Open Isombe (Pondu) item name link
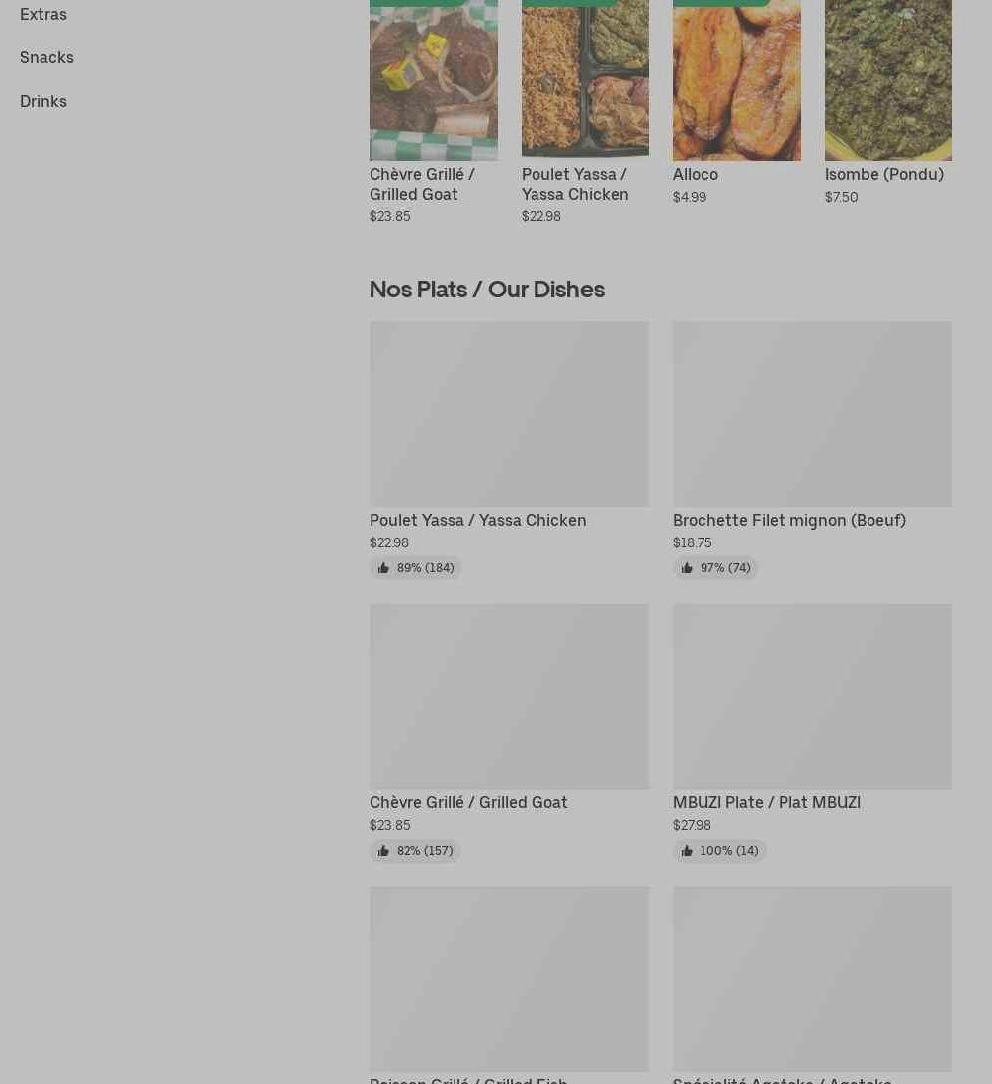The height and width of the screenshot is (1084, 992). point(884,175)
